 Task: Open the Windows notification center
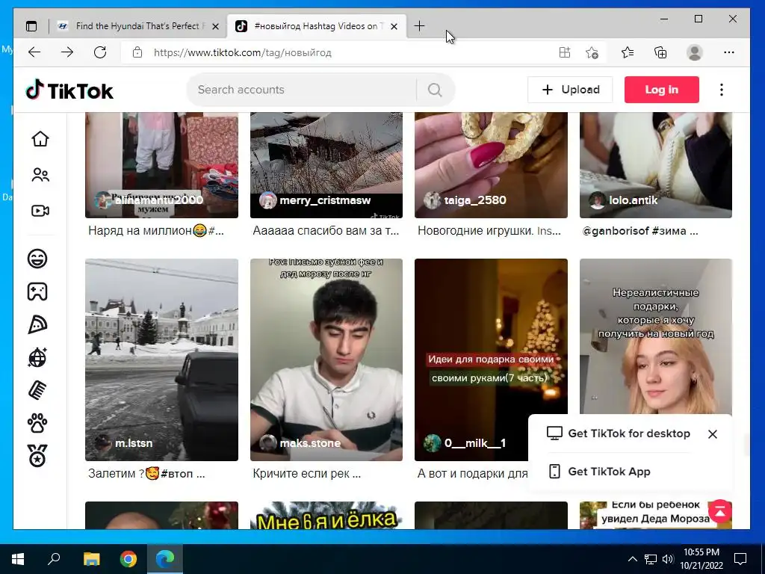click(740, 559)
